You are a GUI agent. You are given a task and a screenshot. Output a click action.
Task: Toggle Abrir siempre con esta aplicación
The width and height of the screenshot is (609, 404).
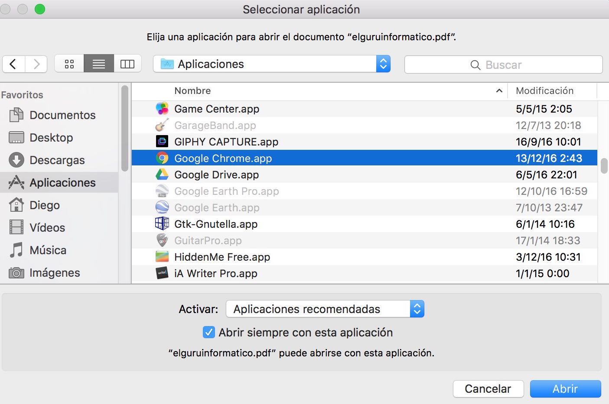[x=208, y=332]
